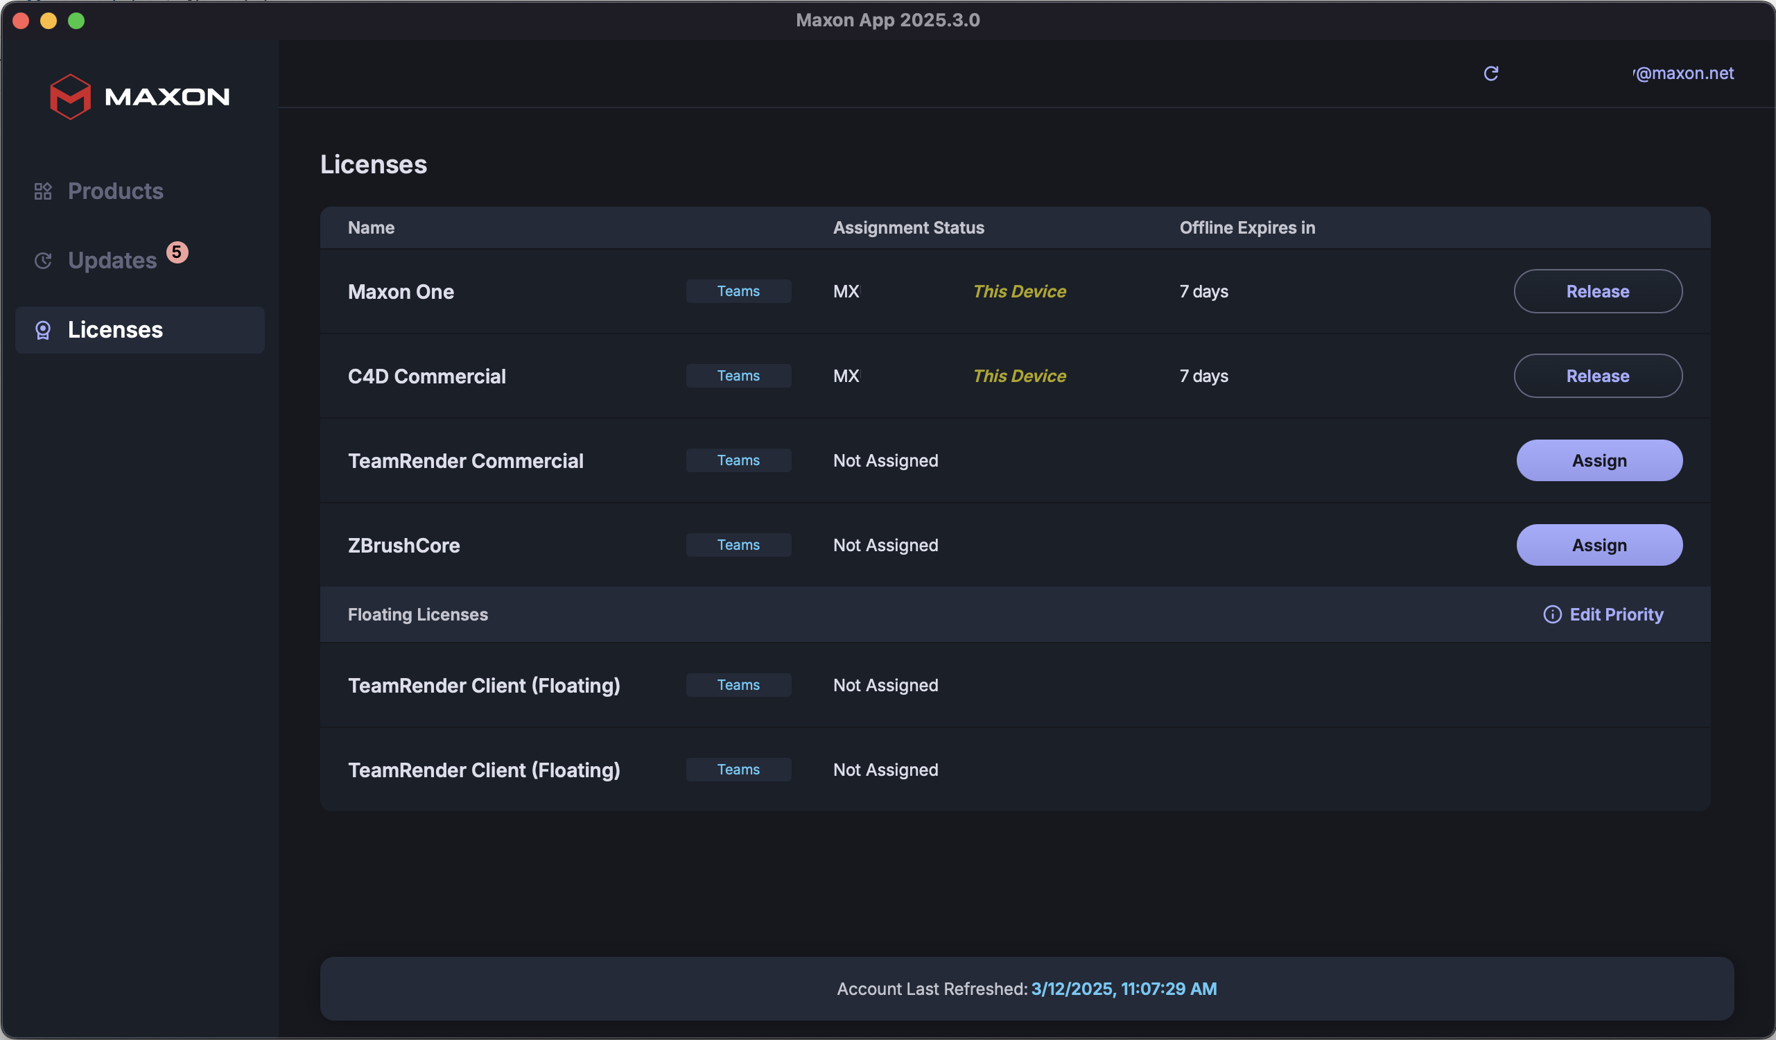This screenshot has height=1040, width=1776.
Task: Release the C4D Commercial license
Action: tap(1598, 376)
